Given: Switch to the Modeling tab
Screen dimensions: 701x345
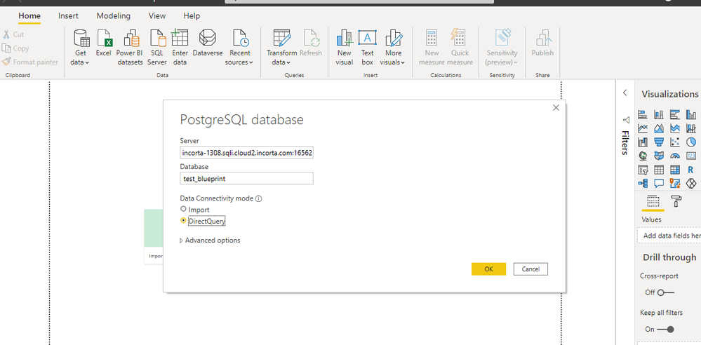Looking at the screenshot, I should point(113,15).
